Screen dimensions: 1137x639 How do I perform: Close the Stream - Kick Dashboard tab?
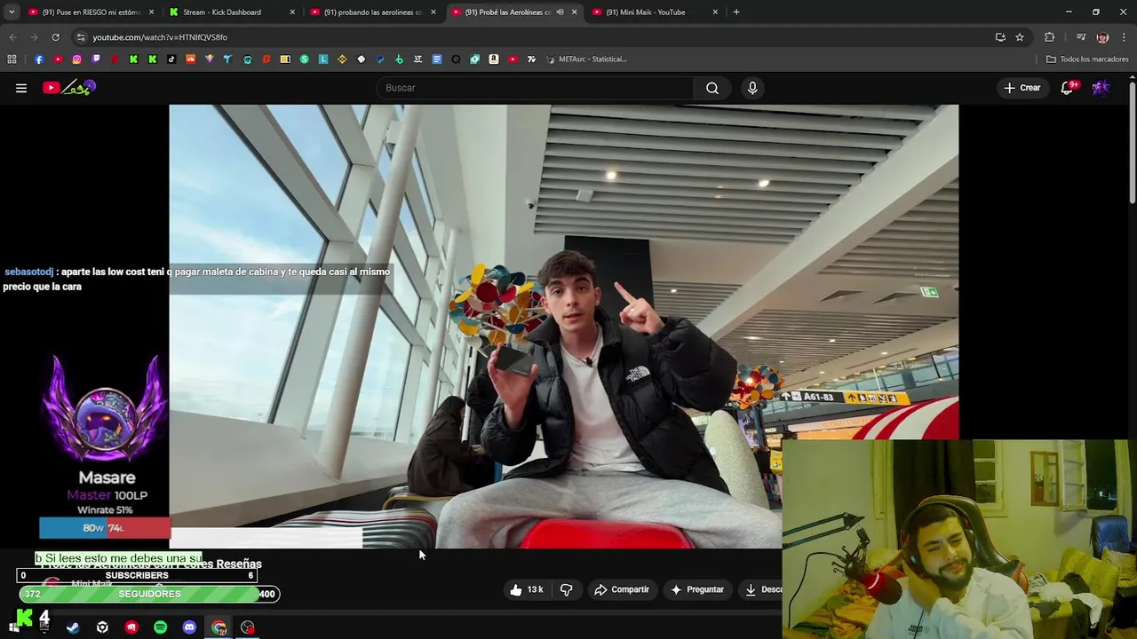pos(292,12)
